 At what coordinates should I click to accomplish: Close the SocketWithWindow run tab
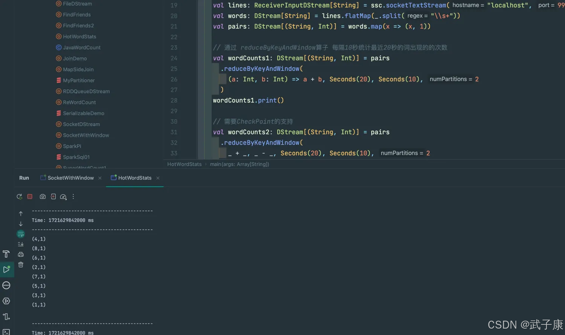tap(100, 178)
